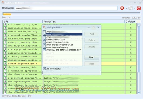The image size is (143, 99).
Task: Toggle the first unchecked www checkbox
Action: coord(44,32)
